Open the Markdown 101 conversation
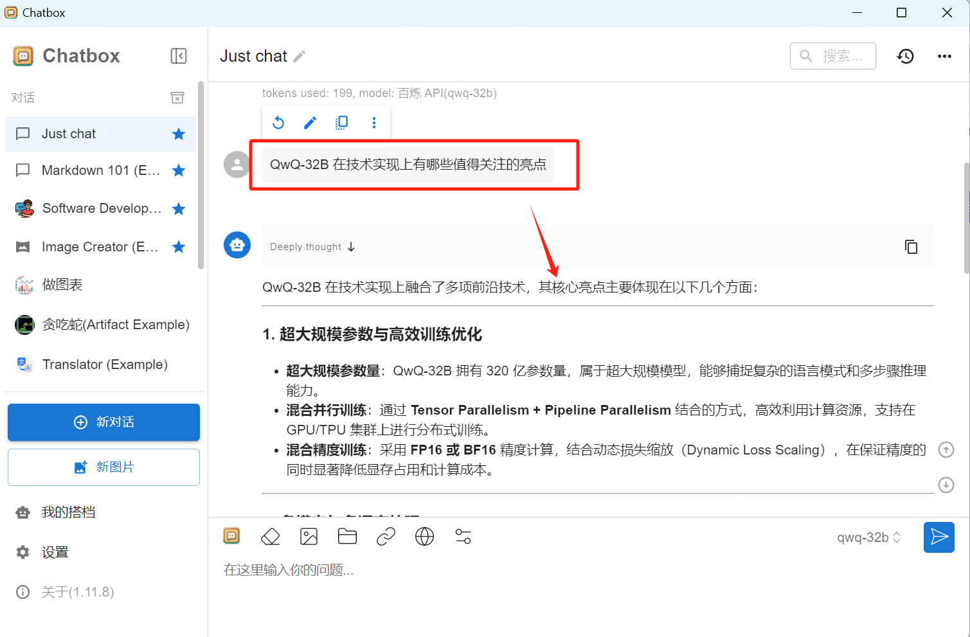This screenshot has height=637, width=970. [100, 170]
